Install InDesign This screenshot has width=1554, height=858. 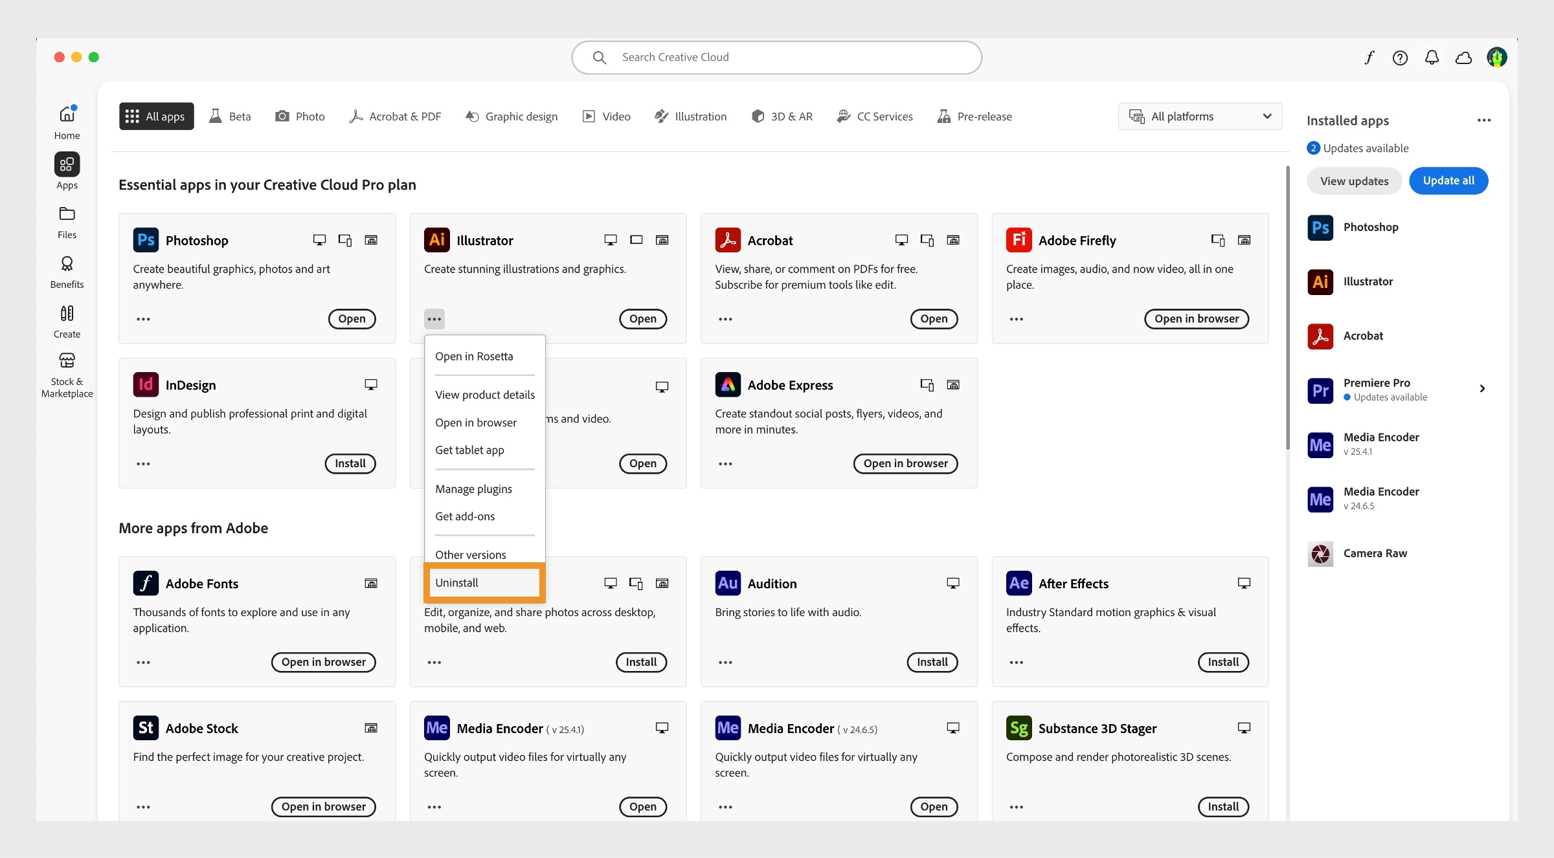350,463
